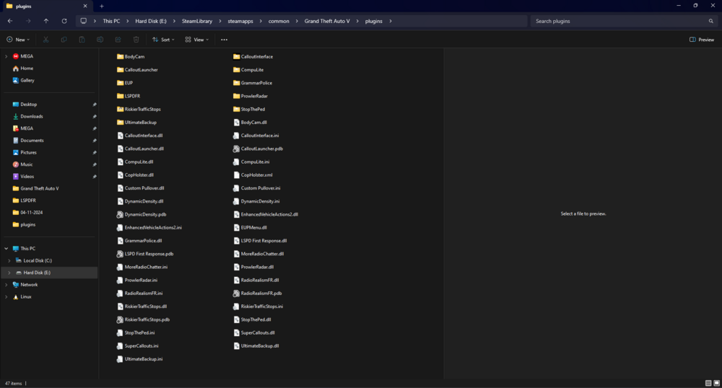Select the DynamicDensity.pdb file icon

(120, 215)
